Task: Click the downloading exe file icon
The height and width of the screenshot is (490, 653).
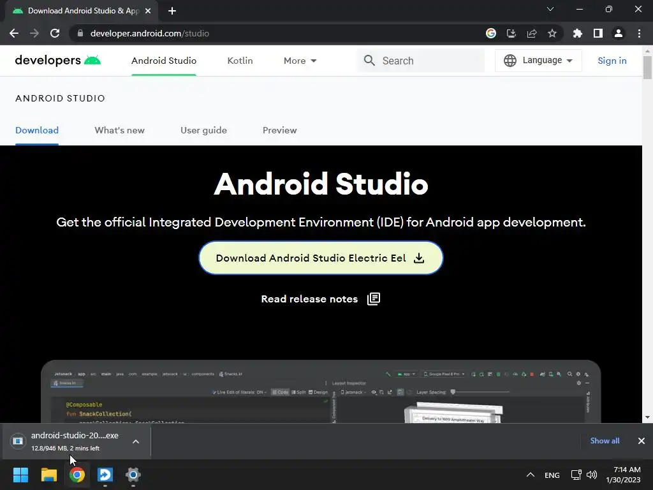Action: coord(18,441)
